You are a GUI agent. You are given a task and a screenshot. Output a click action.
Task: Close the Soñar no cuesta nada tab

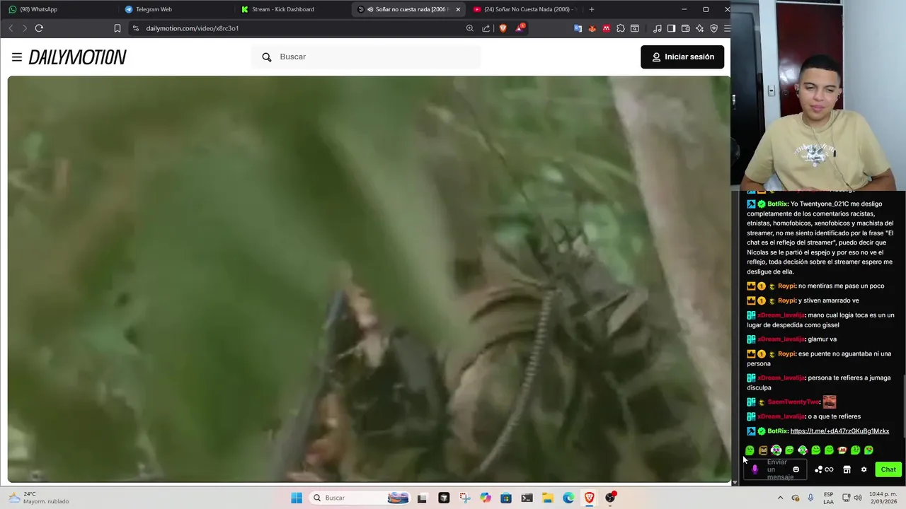[x=458, y=9]
